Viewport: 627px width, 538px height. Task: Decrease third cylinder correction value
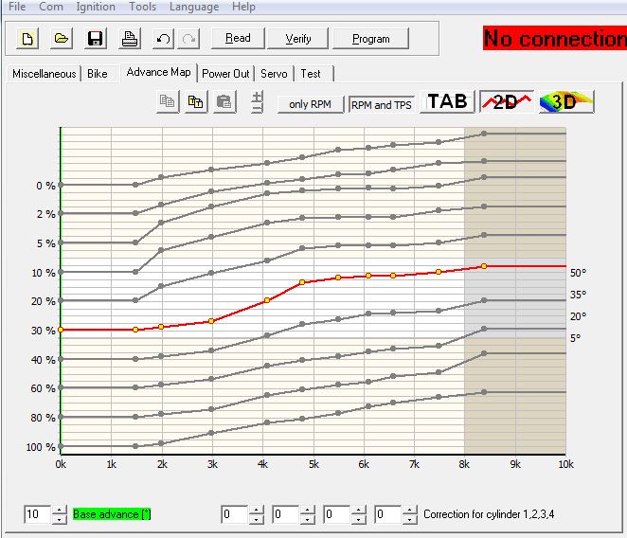tap(358, 519)
